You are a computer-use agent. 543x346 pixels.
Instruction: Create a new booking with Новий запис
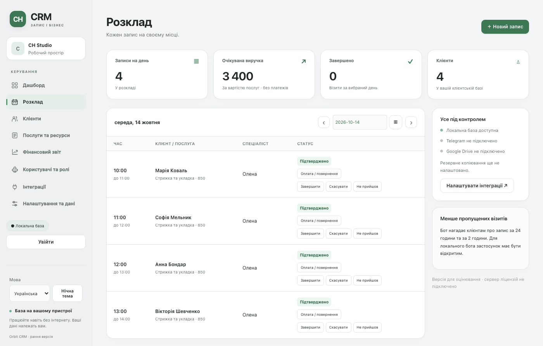[505, 27]
